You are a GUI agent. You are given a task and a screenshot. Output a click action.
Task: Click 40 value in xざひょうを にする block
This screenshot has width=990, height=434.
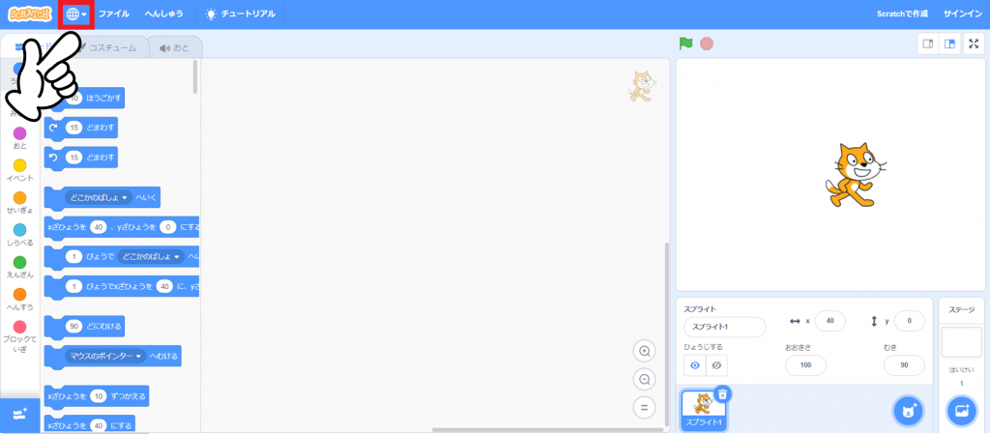[98, 426]
